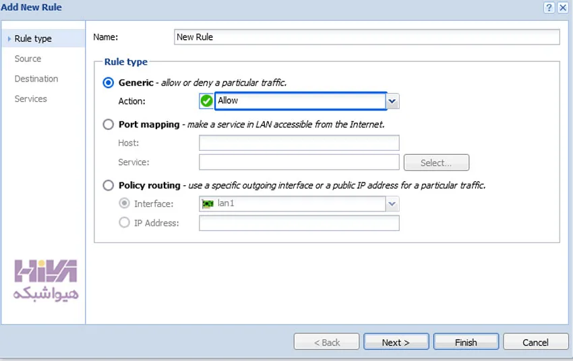Viewport: 573px width, 361px height.
Task: Click the Next button
Action: (396, 342)
